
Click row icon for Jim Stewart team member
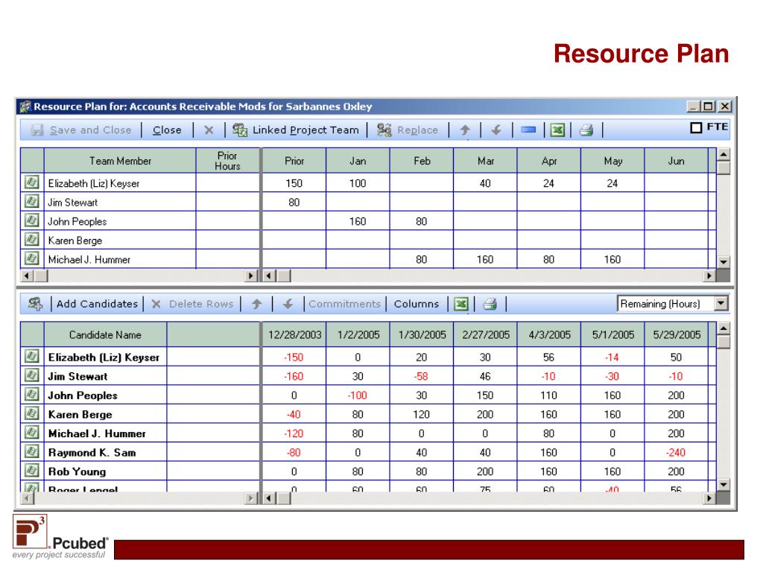tap(31, 201)
